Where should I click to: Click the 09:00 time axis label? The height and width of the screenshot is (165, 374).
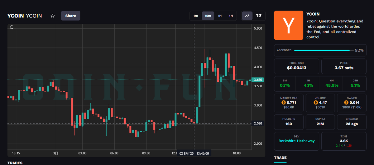click(x=146, y=153)
